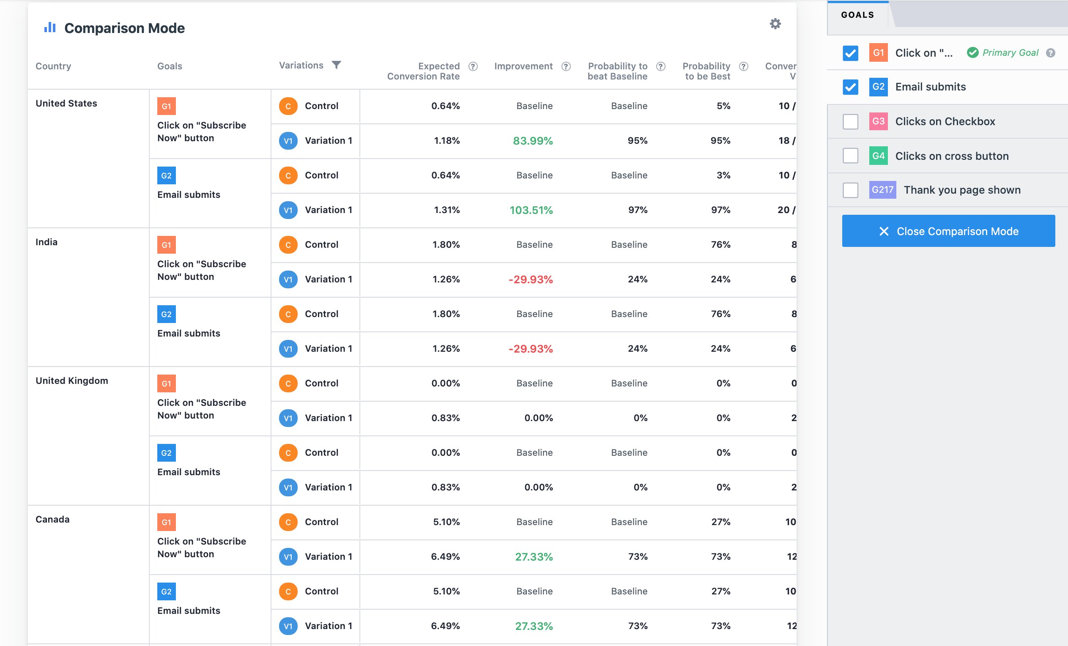Click the Probability to be Best header
The image size is (1068, 646).
point(707,71)
